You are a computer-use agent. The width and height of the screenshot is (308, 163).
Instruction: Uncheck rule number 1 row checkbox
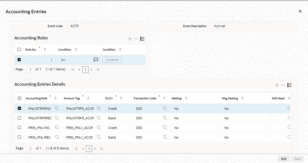(x=19, y=60)
